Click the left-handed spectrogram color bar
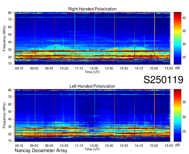The height and width of the screenshot is (154, 189). coord(177,116)
